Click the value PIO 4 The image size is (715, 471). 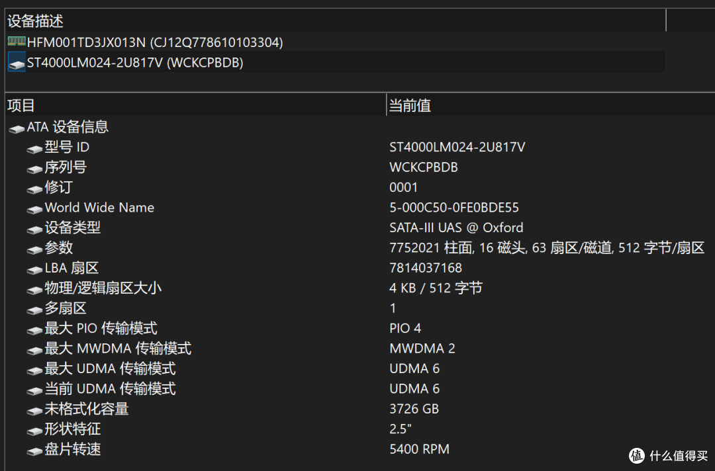pyautogui.click(x=405, y=328)
